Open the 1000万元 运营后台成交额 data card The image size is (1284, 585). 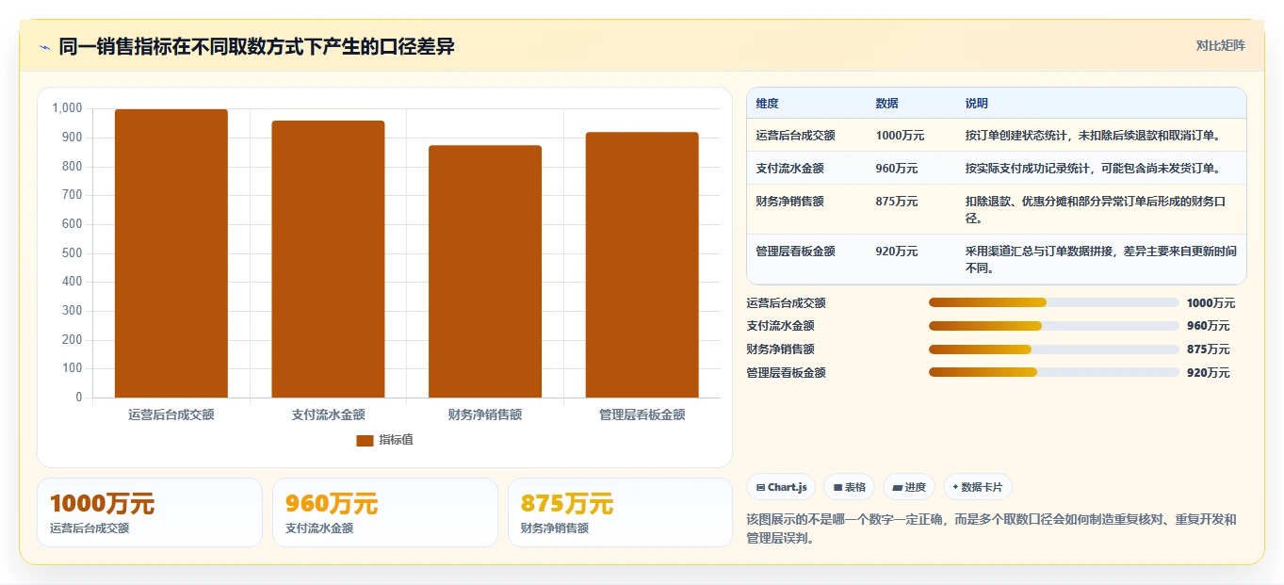[150, 512]
